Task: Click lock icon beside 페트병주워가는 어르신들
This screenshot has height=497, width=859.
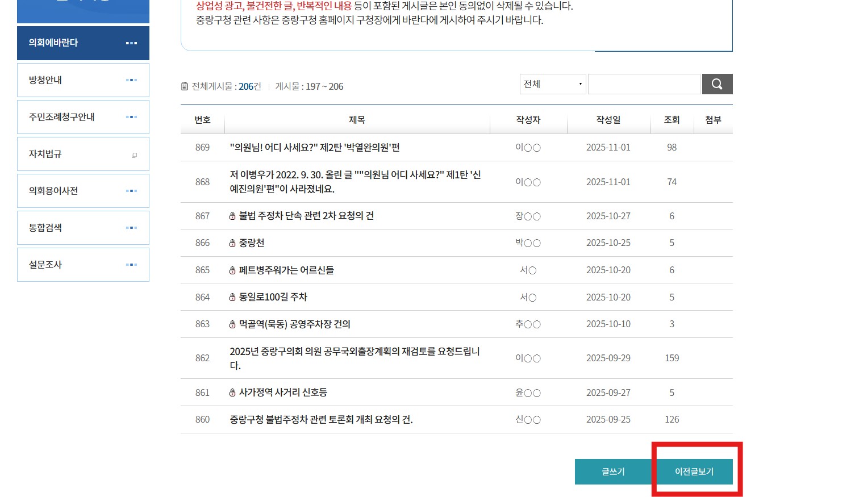Action: coord(232,270)
